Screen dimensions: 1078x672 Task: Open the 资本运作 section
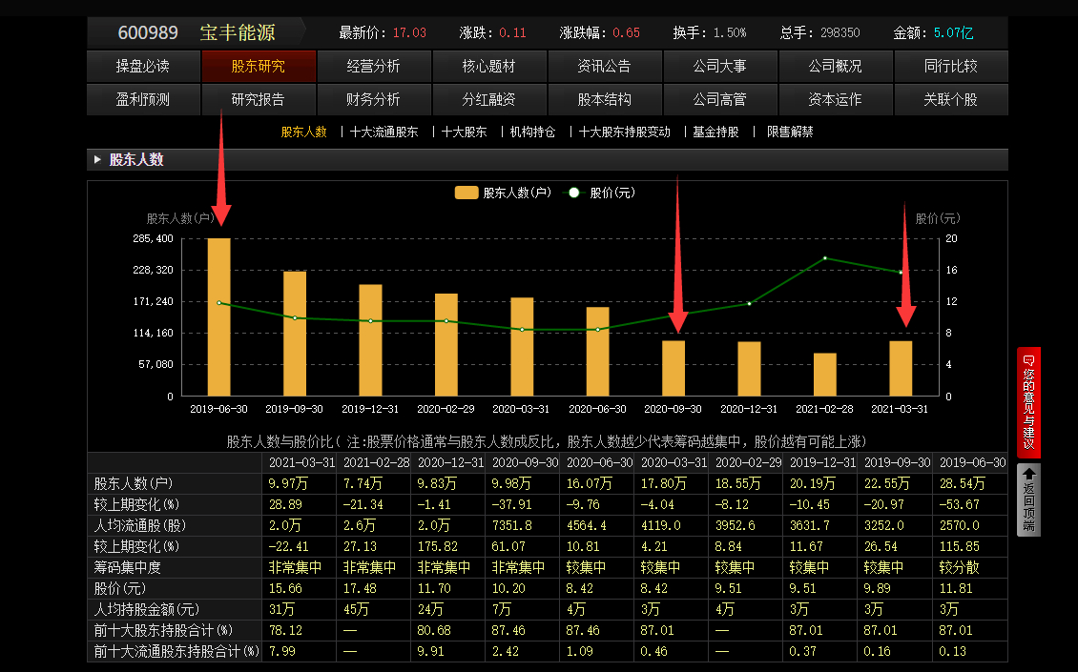tap(836, 99)
